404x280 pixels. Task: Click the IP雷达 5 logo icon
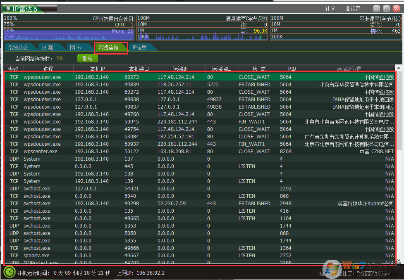coord(9,9)
